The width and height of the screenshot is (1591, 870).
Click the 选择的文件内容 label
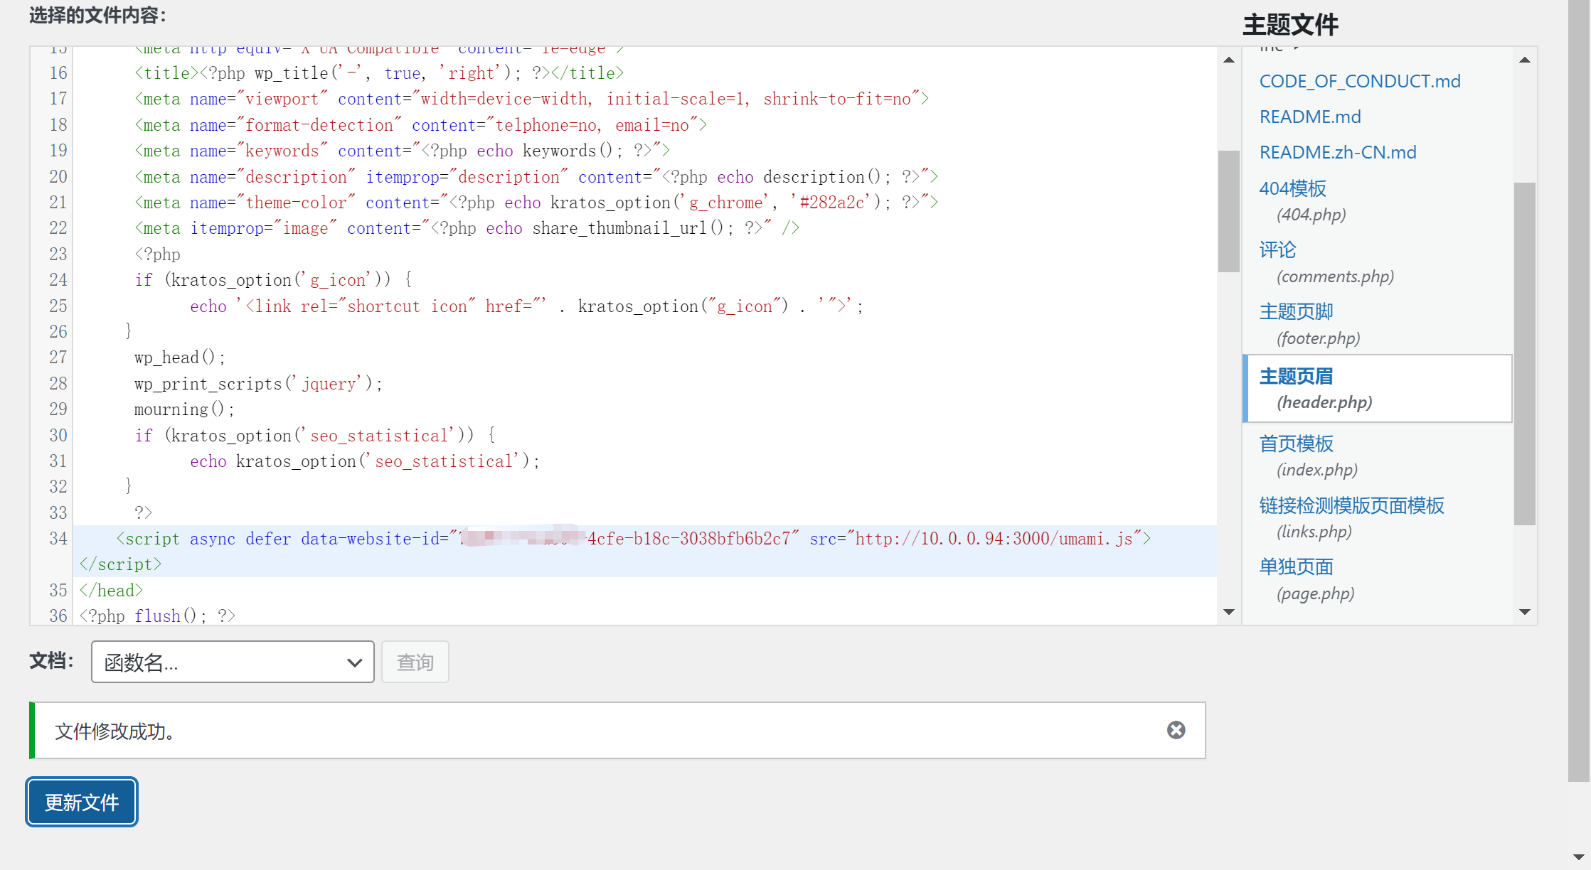97,15
